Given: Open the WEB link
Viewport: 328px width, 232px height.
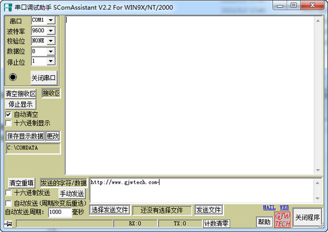Looking at the screenshot, I should coord(284,208).
